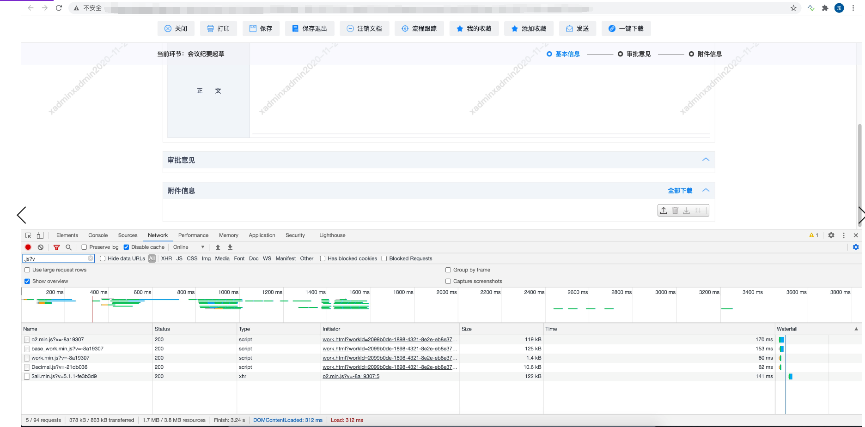Image resolution: width=865 pixels, height=427 pixels.
Task: Toggle DevTools device toolbar
Action: pos(40,235)
